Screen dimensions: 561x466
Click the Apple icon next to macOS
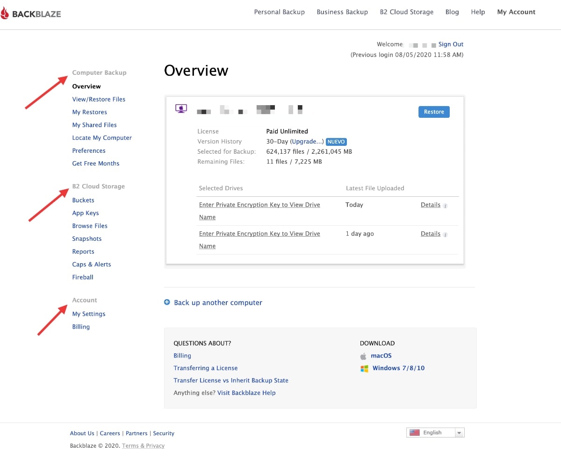[x=363, y=356]
